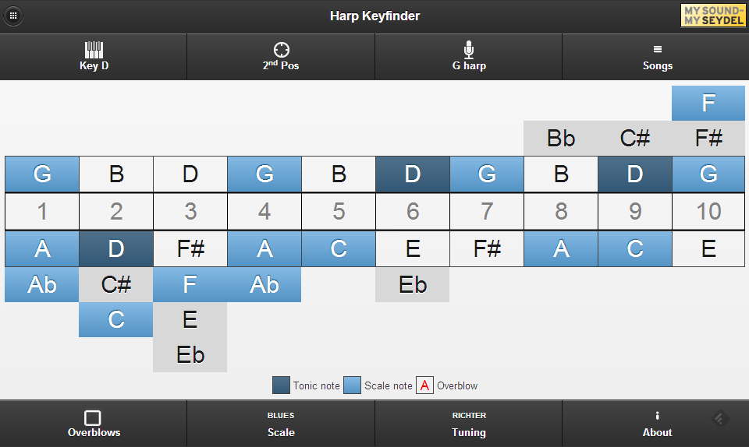Open the Songs list menu icon
This screenshot has width=749, height=447.
tap(657, 50)
